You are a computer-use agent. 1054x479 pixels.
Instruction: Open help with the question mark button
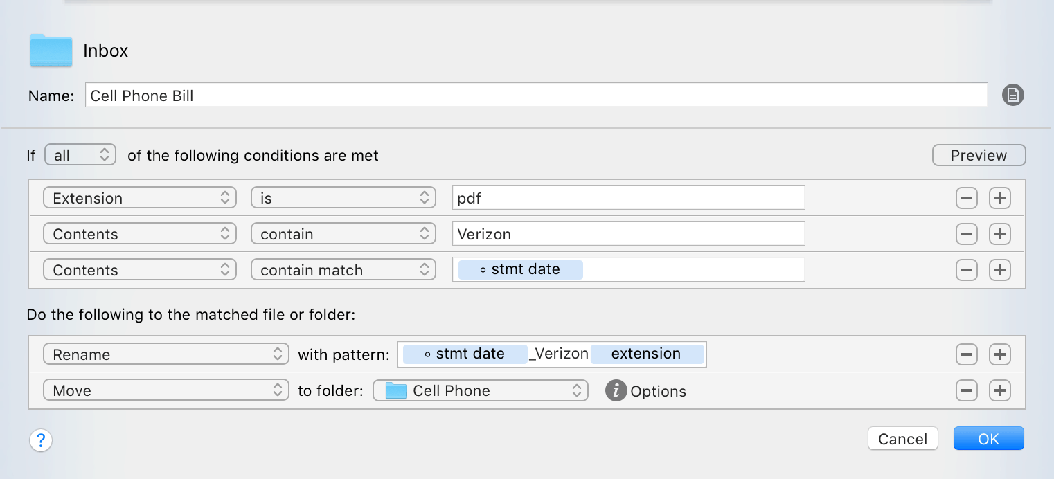click(41, 440)
